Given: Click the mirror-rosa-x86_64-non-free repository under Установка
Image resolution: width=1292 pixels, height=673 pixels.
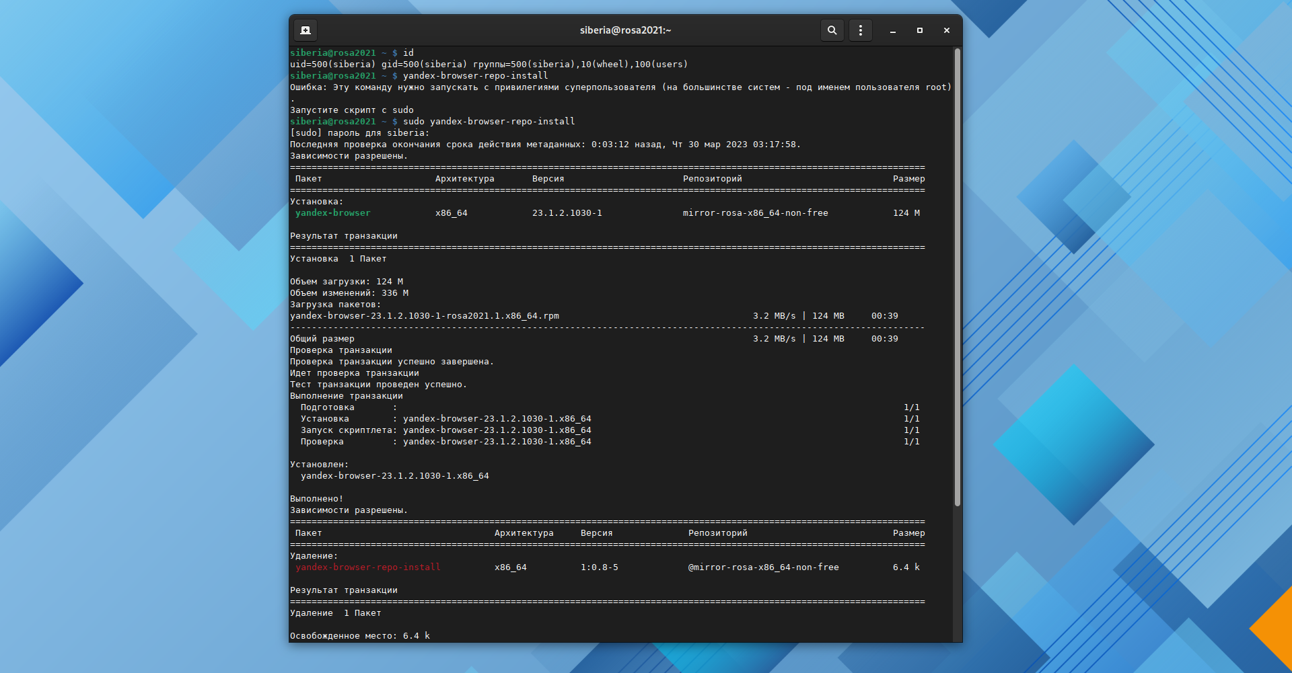Looking at the screenshot, I should [x=755, y=213].
